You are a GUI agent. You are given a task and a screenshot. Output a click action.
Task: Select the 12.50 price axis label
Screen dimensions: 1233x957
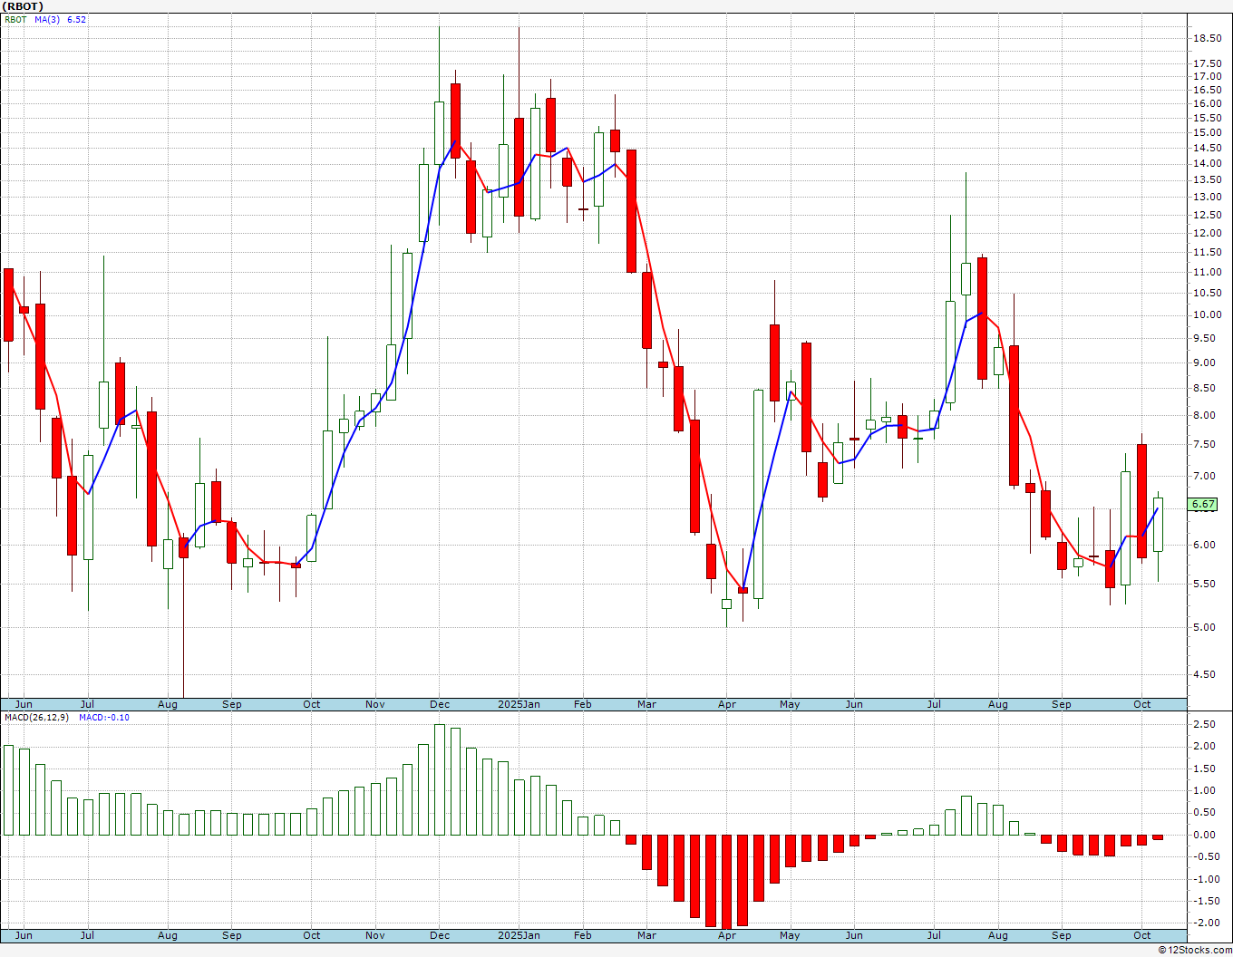tap(1206, 215)
